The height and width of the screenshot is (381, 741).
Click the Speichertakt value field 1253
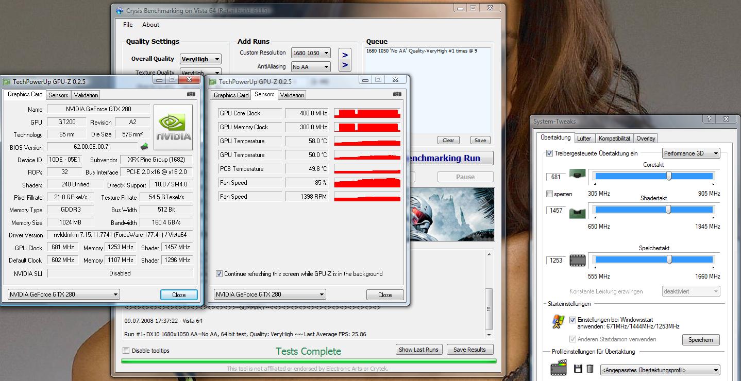(x=555, y=261)
